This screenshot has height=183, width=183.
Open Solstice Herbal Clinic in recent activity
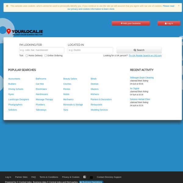click(140, 99)
